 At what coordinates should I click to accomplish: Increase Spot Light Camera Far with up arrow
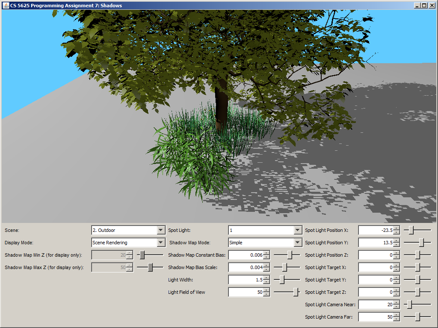[x=397, y=315]
